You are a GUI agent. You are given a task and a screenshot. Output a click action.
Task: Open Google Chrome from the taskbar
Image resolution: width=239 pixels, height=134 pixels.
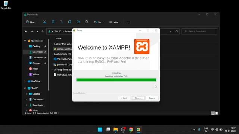[x=131, y=130]
